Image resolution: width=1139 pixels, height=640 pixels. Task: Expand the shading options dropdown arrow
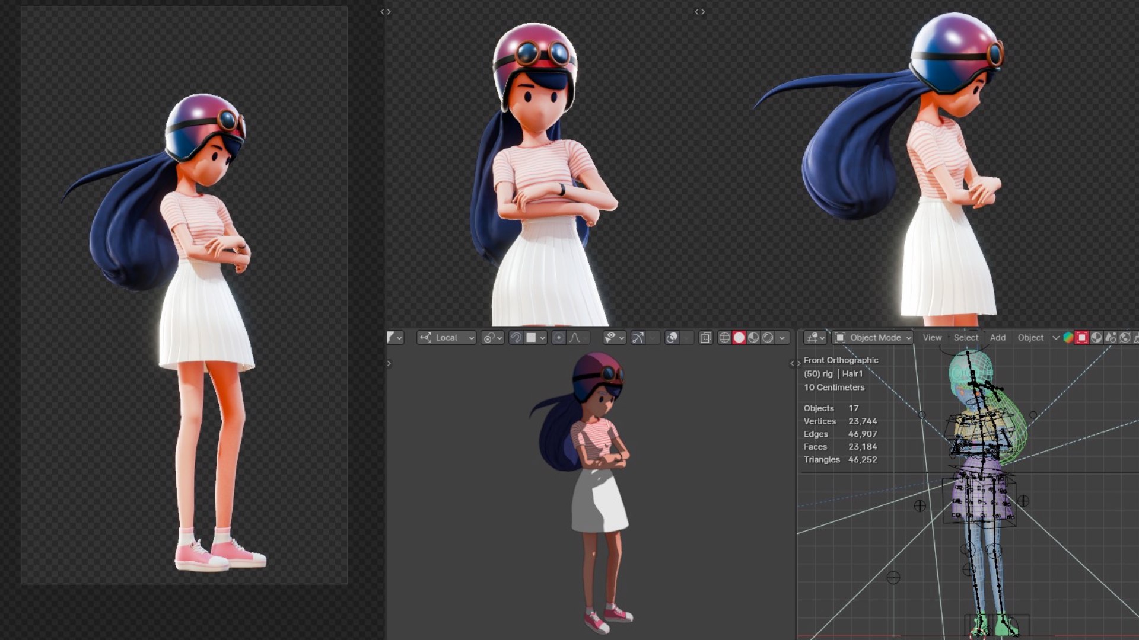(x=782, y=338)
